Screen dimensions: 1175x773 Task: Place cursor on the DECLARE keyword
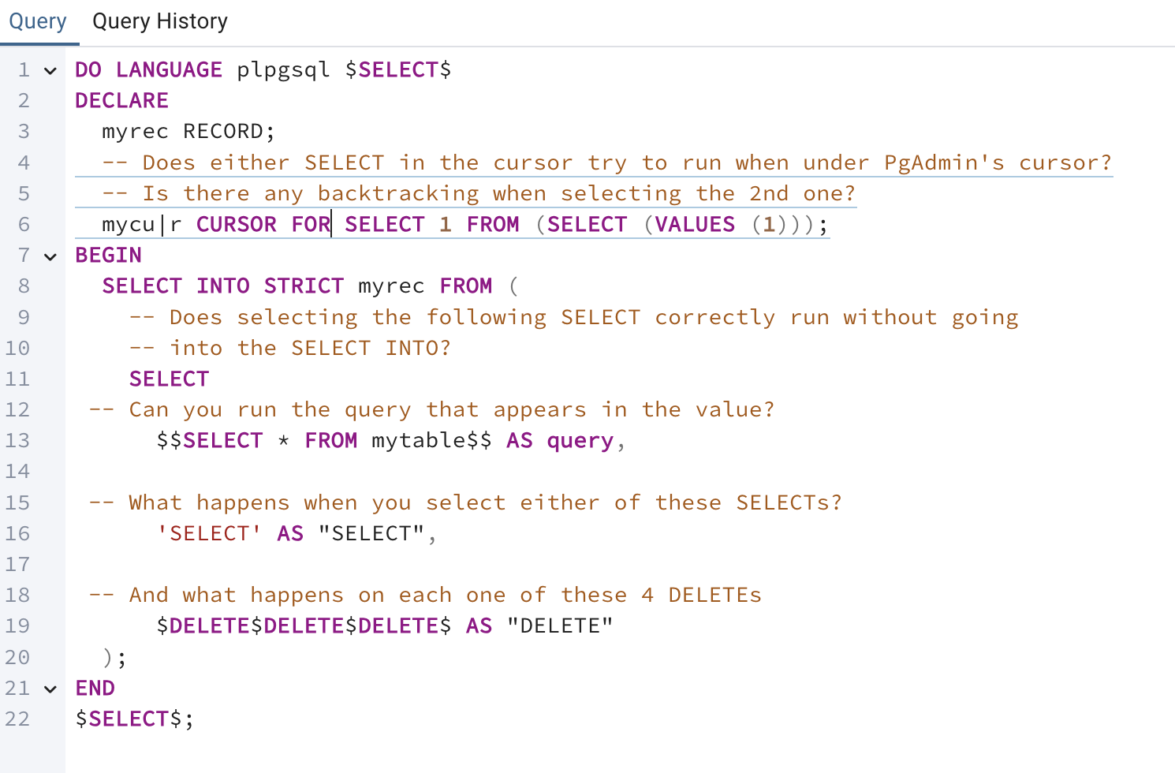121,101
